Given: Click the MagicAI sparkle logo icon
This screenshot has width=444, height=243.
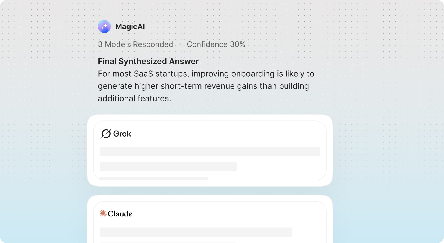Looking at the screenshot, I should coord(104,27).
